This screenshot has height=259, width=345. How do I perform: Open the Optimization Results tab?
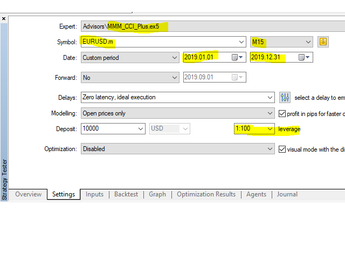tap(206, 194)
